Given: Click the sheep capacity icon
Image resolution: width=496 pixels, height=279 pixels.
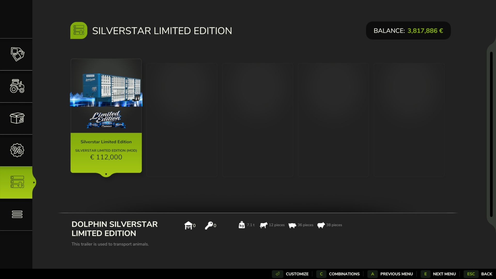Looking at the screenshot, I should click(321, 225).
